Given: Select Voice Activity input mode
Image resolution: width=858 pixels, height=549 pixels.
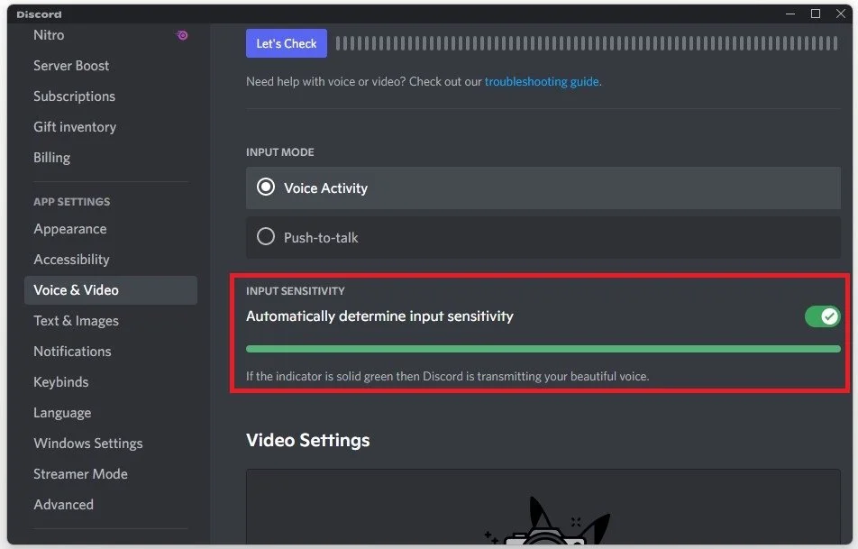Looking at the screenshot, I should (543, 188).
